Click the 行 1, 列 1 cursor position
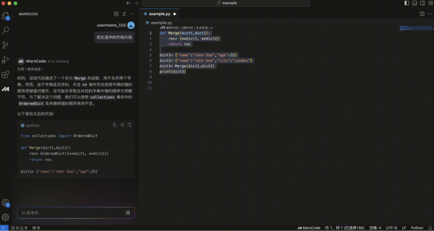 [x=345, y=228]
